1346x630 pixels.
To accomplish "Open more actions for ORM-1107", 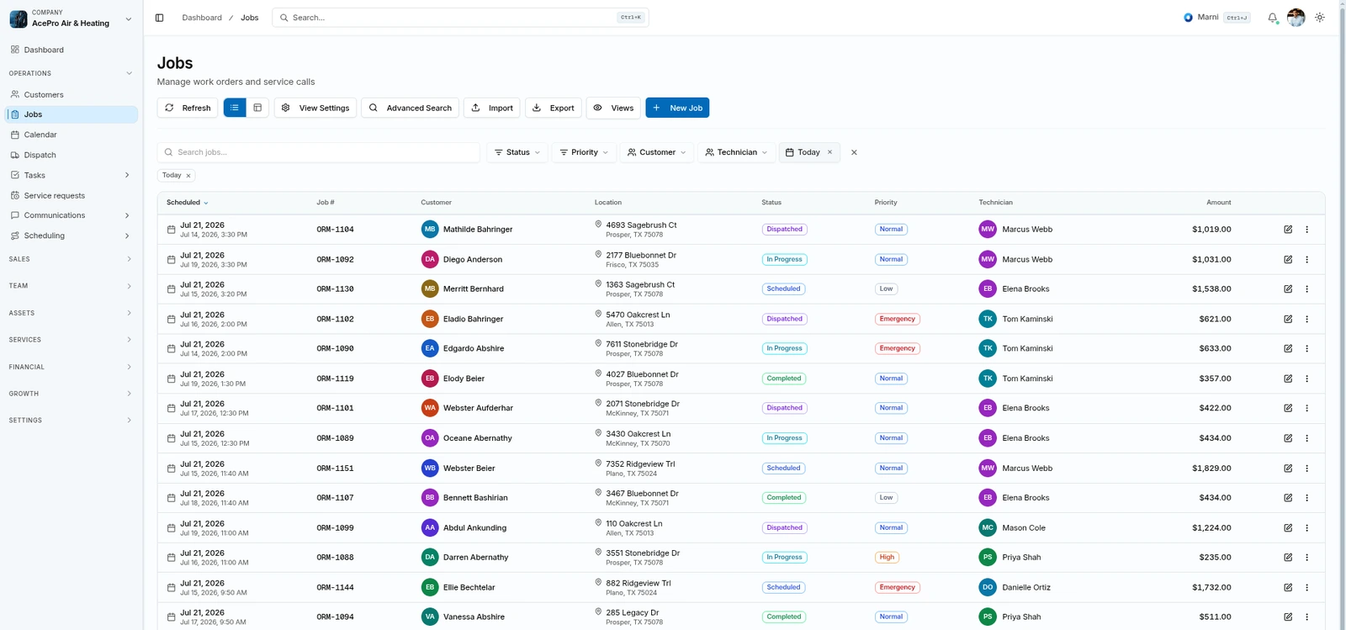I will [x=1307, y=498].
